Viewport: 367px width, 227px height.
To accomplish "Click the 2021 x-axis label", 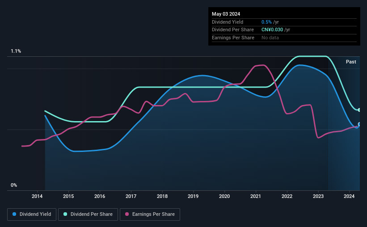I will point(256,196).
